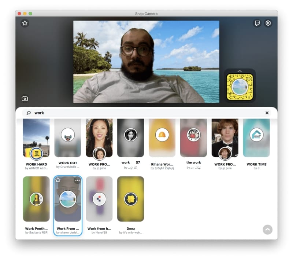Favorite the selected Work From lens star
Viewport: 293px width, 260px height.
point(58,180)
